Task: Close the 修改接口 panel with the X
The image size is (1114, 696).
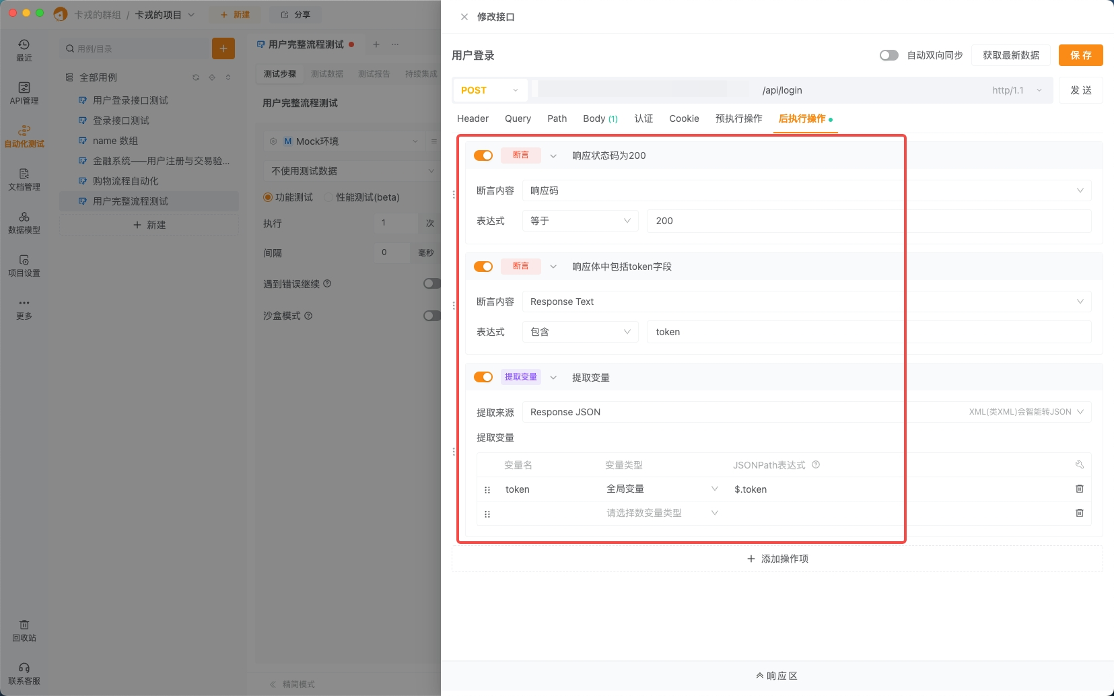Action: click(x=464, y=17)
